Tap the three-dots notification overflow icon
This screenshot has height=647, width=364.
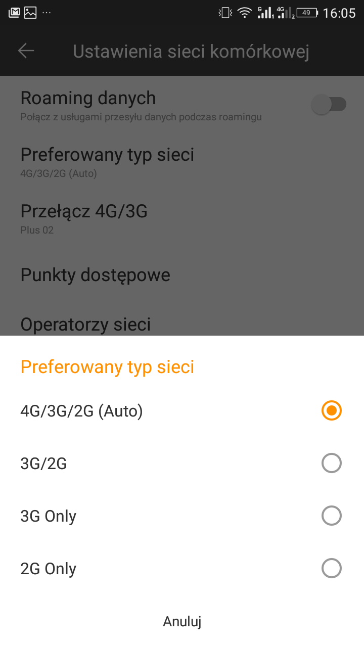pos(47,13)
